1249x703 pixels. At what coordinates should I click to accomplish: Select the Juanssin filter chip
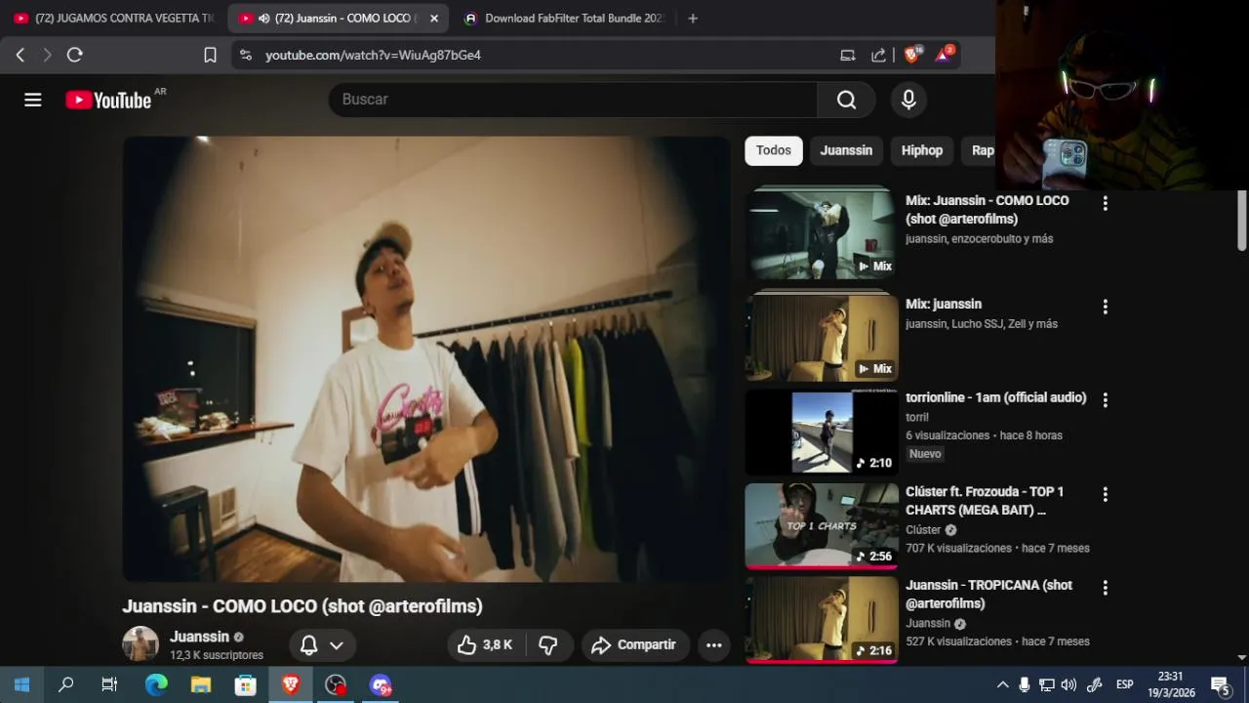click(846, 150)
